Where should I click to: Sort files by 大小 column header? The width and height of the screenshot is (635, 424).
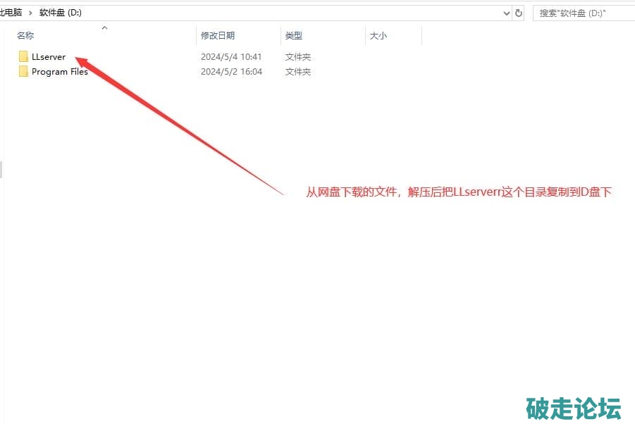378,36
